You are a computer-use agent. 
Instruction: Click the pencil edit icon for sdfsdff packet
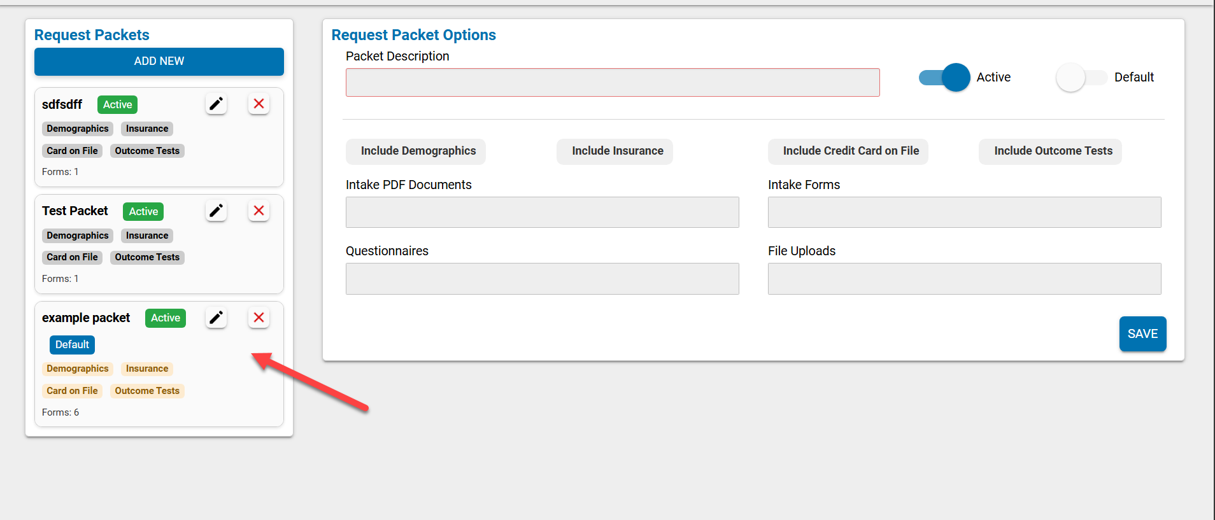[x=217, y=104]
